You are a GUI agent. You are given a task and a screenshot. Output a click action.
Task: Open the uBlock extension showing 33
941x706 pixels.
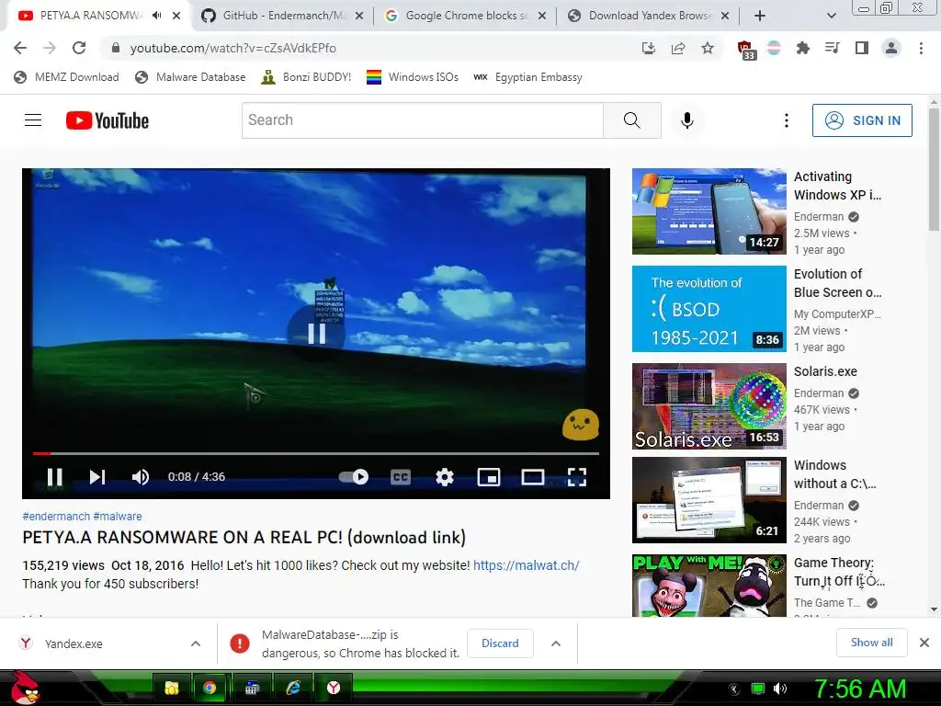point(745,50)
